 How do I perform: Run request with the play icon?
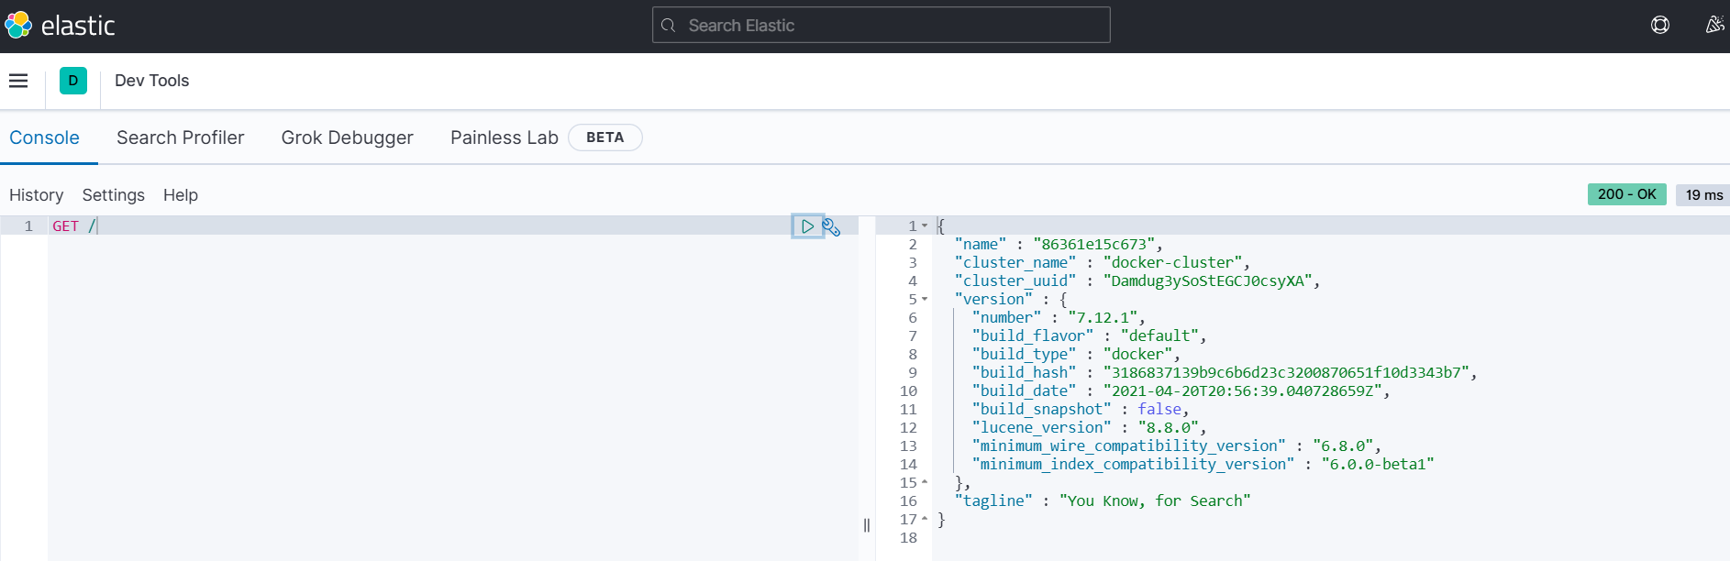[x=807, y=226]
